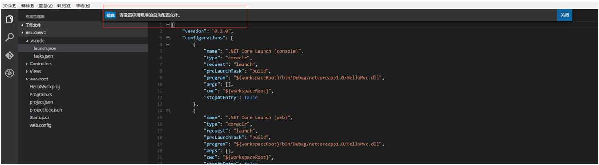Open tasks.json in the explorer

[x=83, y=56]
